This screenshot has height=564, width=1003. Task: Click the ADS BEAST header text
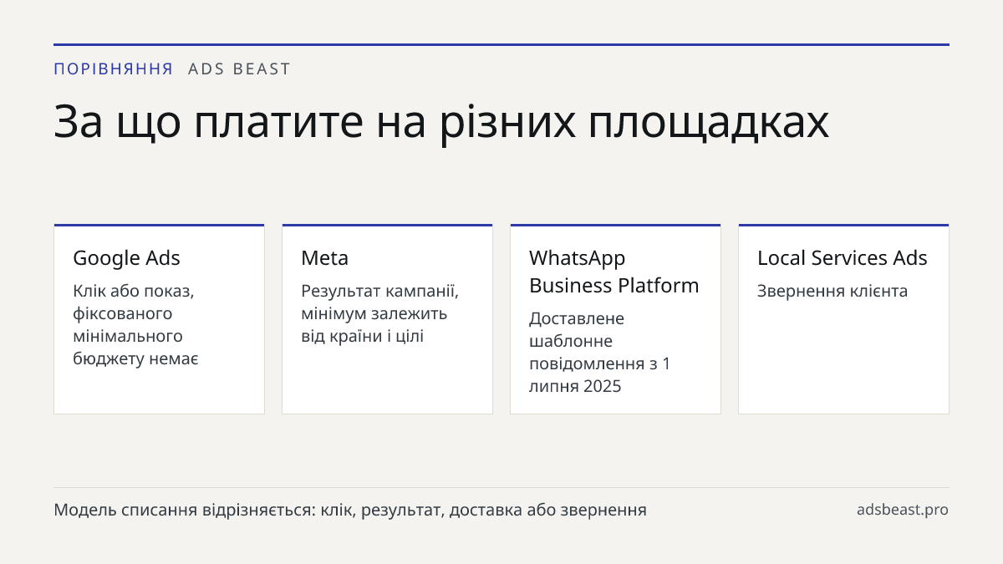pos(239,69)
